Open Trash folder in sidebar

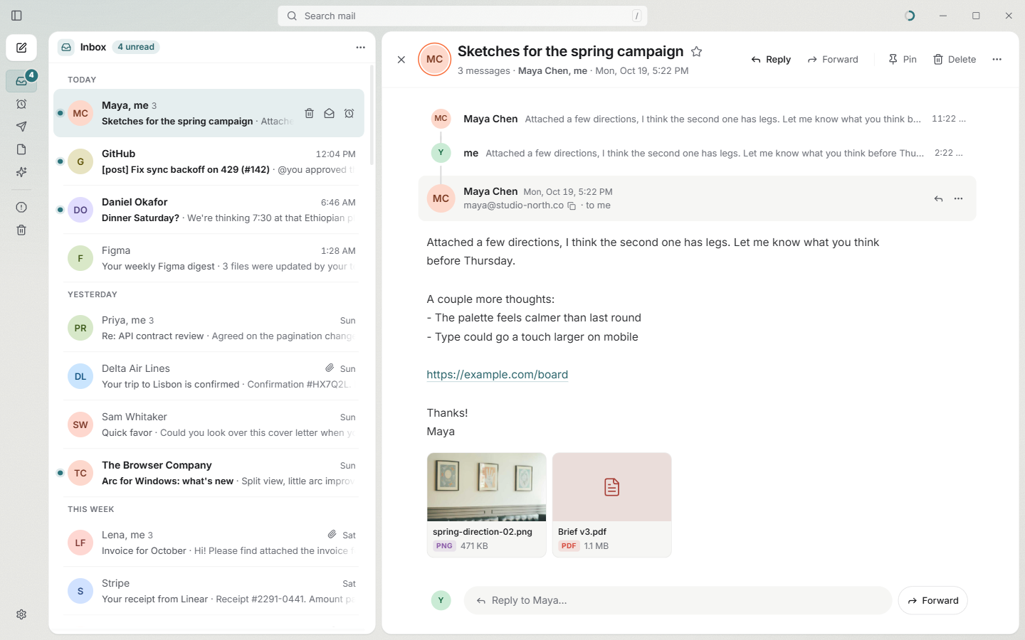coord(21,230)
